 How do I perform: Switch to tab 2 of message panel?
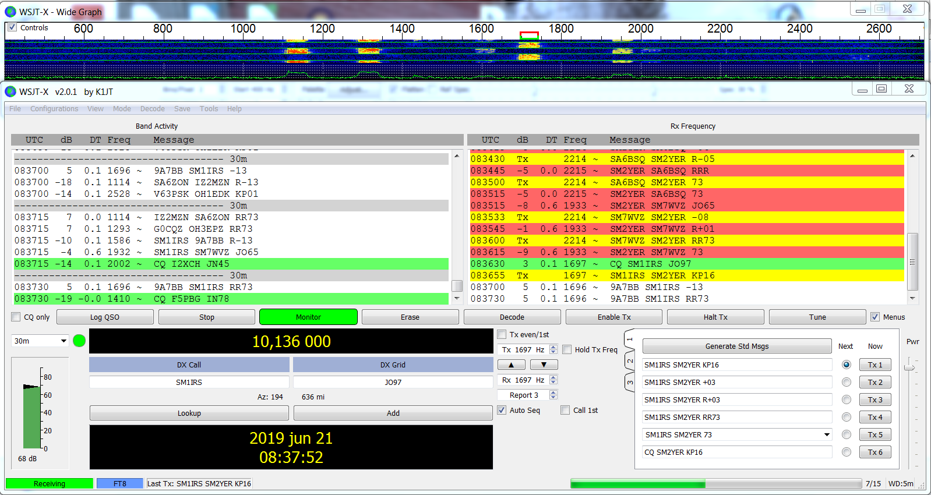[629, 361]
